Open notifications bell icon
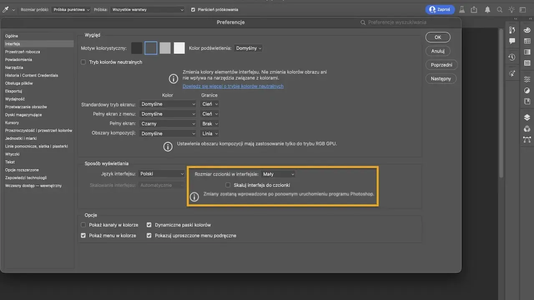 487,9
